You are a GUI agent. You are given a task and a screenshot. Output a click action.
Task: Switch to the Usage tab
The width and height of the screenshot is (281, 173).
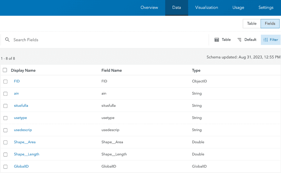click(238, 8)
